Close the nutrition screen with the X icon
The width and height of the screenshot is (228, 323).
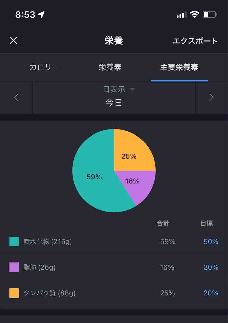coord(13,40)
